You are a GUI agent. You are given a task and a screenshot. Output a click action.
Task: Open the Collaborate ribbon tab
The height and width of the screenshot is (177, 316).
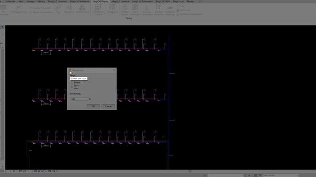(10, 1)
